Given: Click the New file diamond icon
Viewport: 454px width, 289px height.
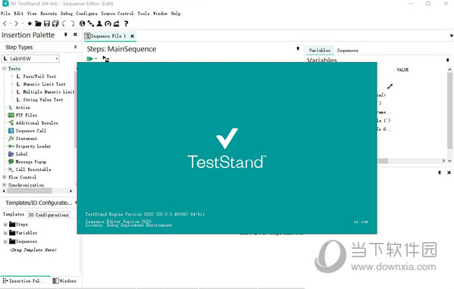Looking at the screenshot, I should point(30,23).
